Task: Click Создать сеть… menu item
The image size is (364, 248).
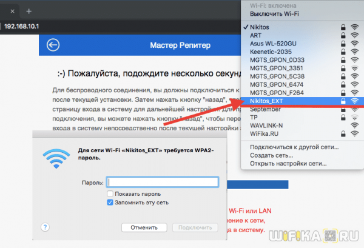Action: tap(271, 155)
